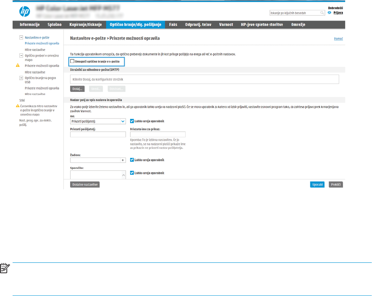Open the Kopiranje/tiskanje tab
372x296 pixels.
click(86, 25)
